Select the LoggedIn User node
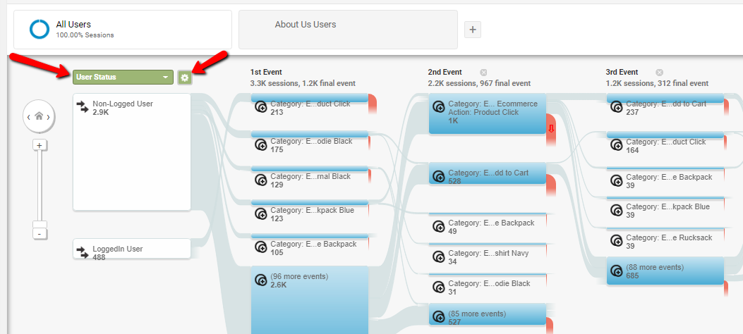This screenshot has height=334, width=743. (x=132, y=248)
